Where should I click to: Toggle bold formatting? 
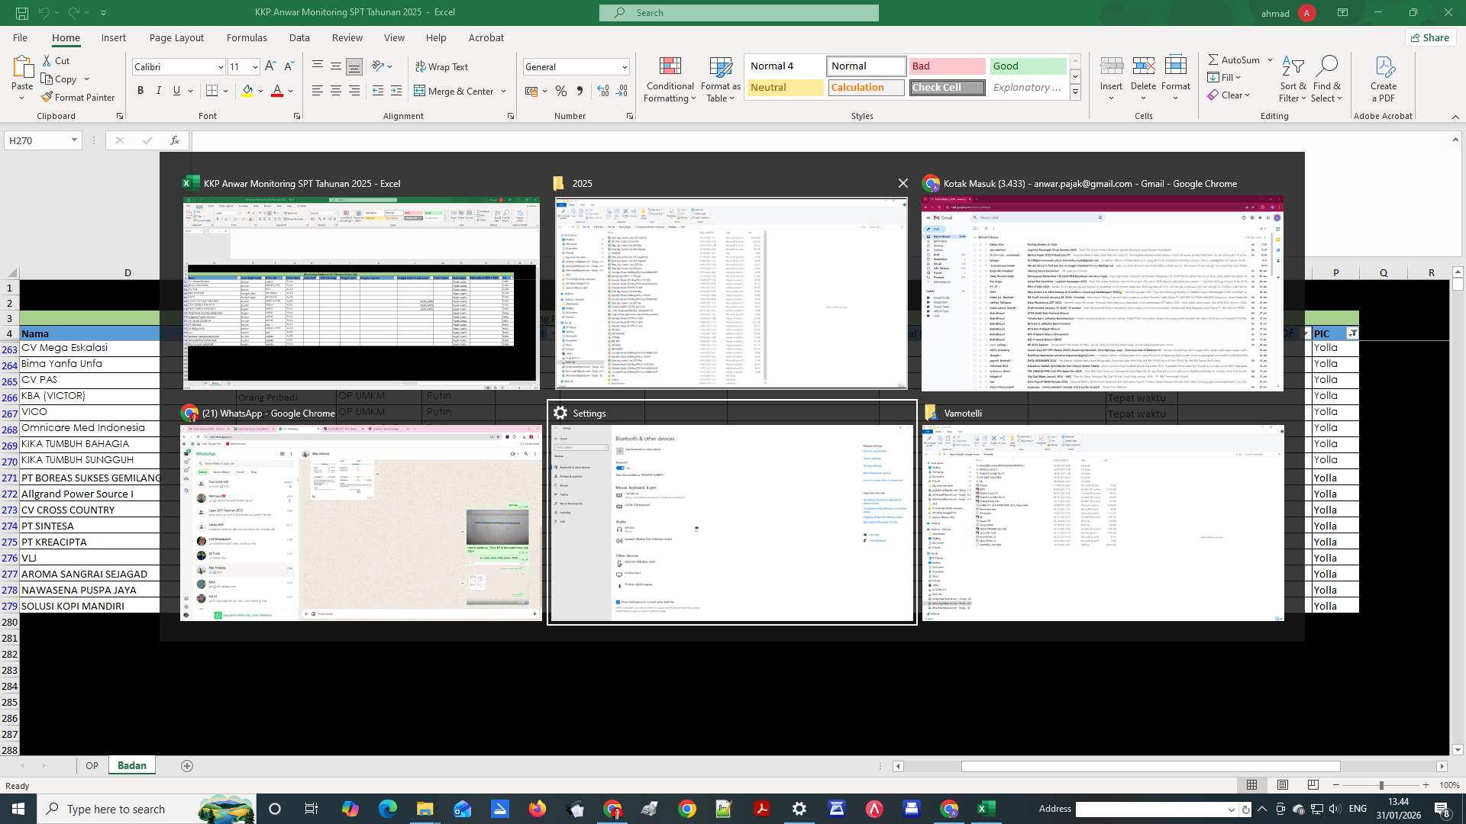pyautogui.click(x=140, y=90)
